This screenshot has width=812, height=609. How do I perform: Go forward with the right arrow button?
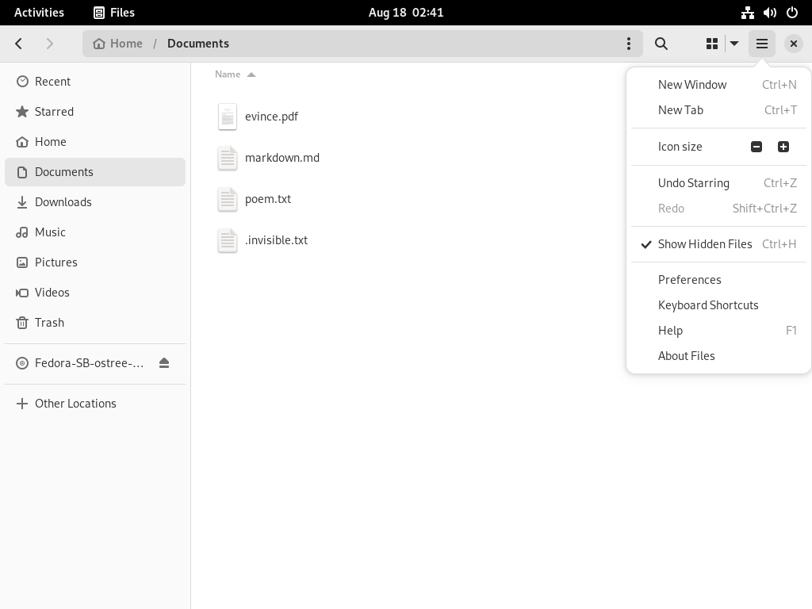(50, 44)
